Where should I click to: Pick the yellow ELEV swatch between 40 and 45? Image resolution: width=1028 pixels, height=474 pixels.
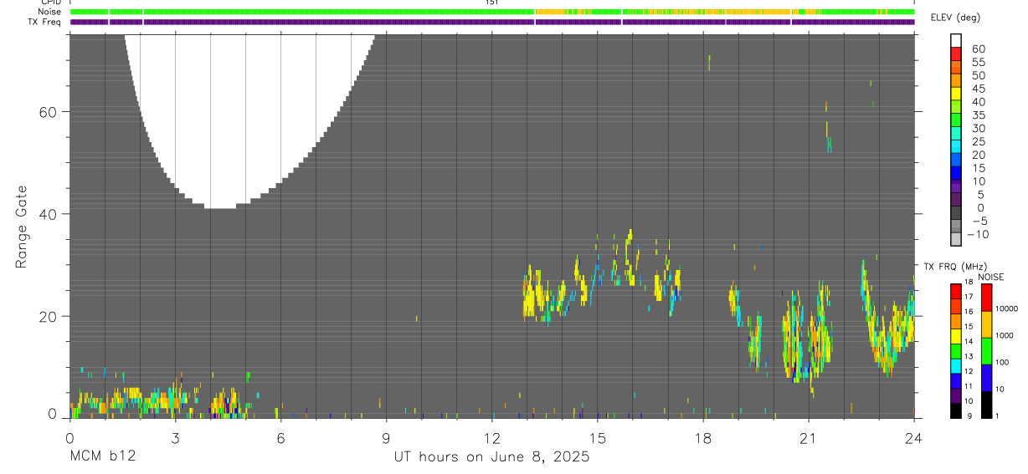956,94
